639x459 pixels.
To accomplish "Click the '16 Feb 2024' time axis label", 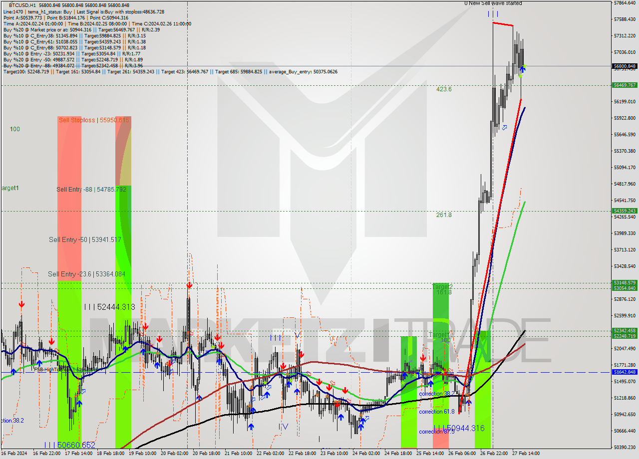I will [x=14, y=454].
